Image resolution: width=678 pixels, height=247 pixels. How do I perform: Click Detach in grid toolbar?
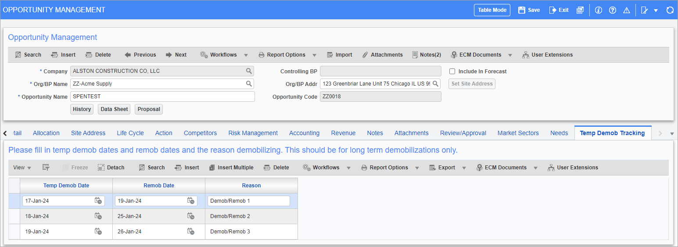pyautogui.click(x=111, y=168)
